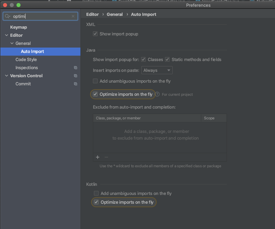275x229 pixels.
Task: Toggle Static methods and fields checkbox
Action: [x=167, y=59]
